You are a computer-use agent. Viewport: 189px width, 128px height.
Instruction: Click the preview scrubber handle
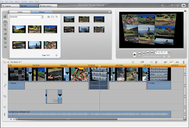155,49
